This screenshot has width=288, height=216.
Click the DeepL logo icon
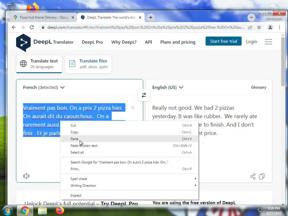[x=23, y=43]
